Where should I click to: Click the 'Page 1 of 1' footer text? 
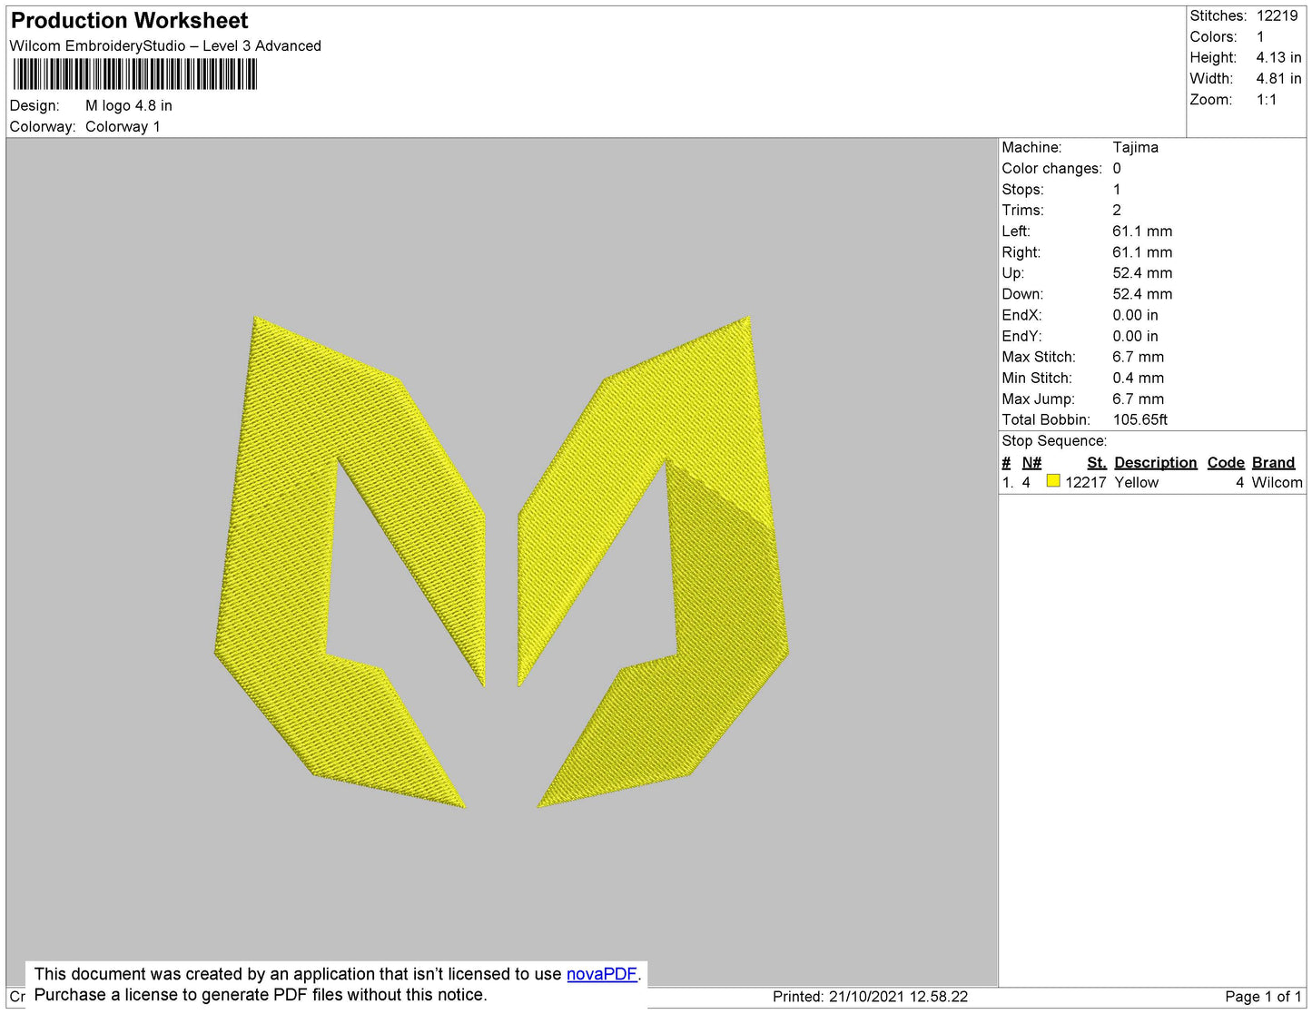point(1263,996)
